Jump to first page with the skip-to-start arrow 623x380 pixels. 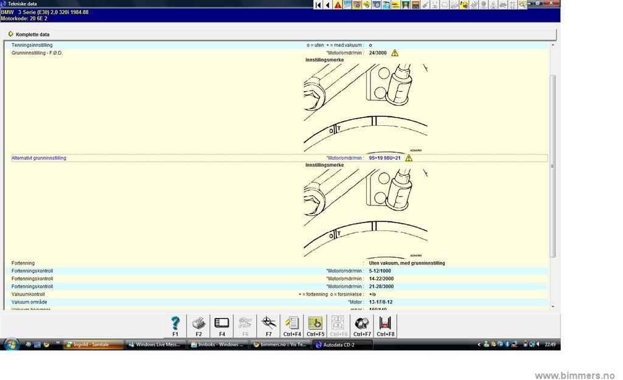tap(318, 5)
